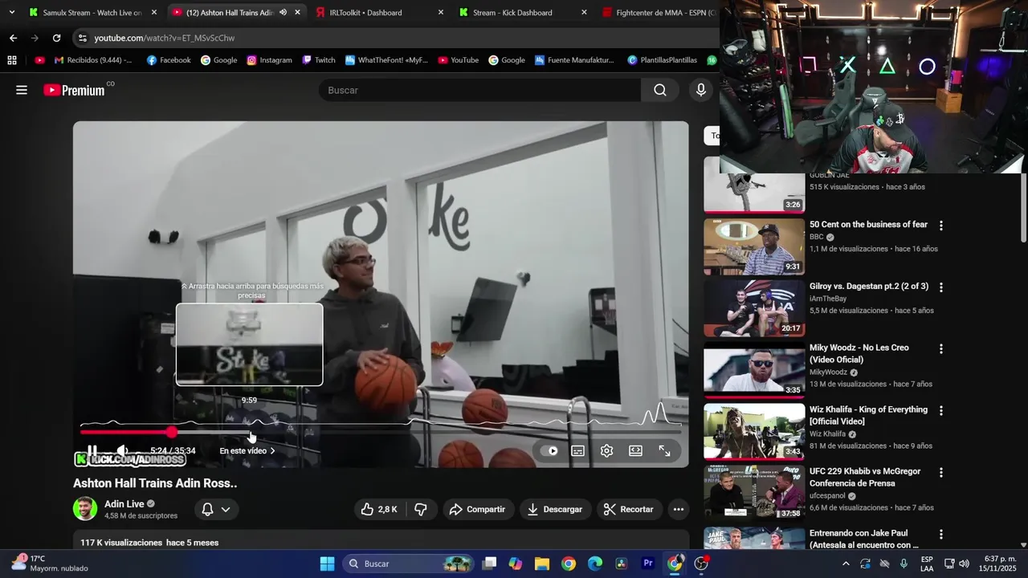1028x578 pixels.
Task: Toggle the autoplay switch in player
Action: pyautogui.click(x=549, y=450)
